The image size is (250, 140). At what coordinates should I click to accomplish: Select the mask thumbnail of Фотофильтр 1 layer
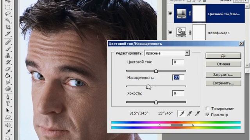(x=199, y=32)
